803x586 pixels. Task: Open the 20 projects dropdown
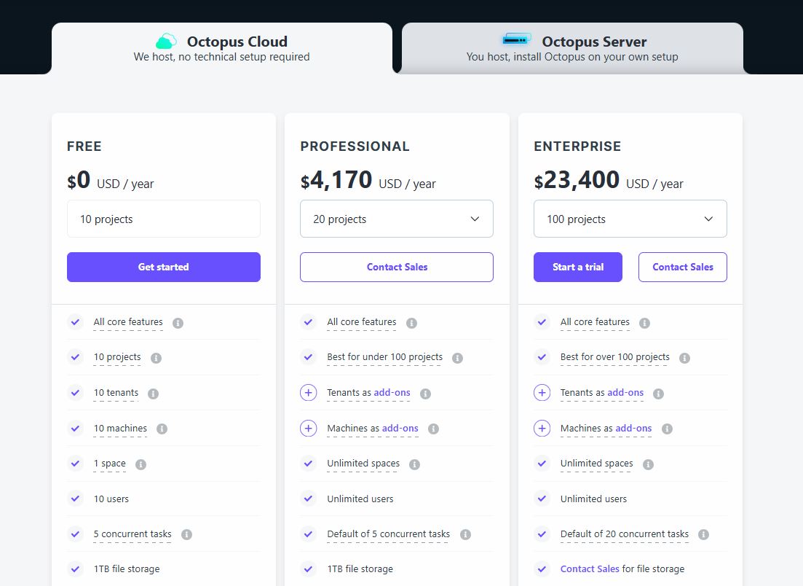(397, 219)
